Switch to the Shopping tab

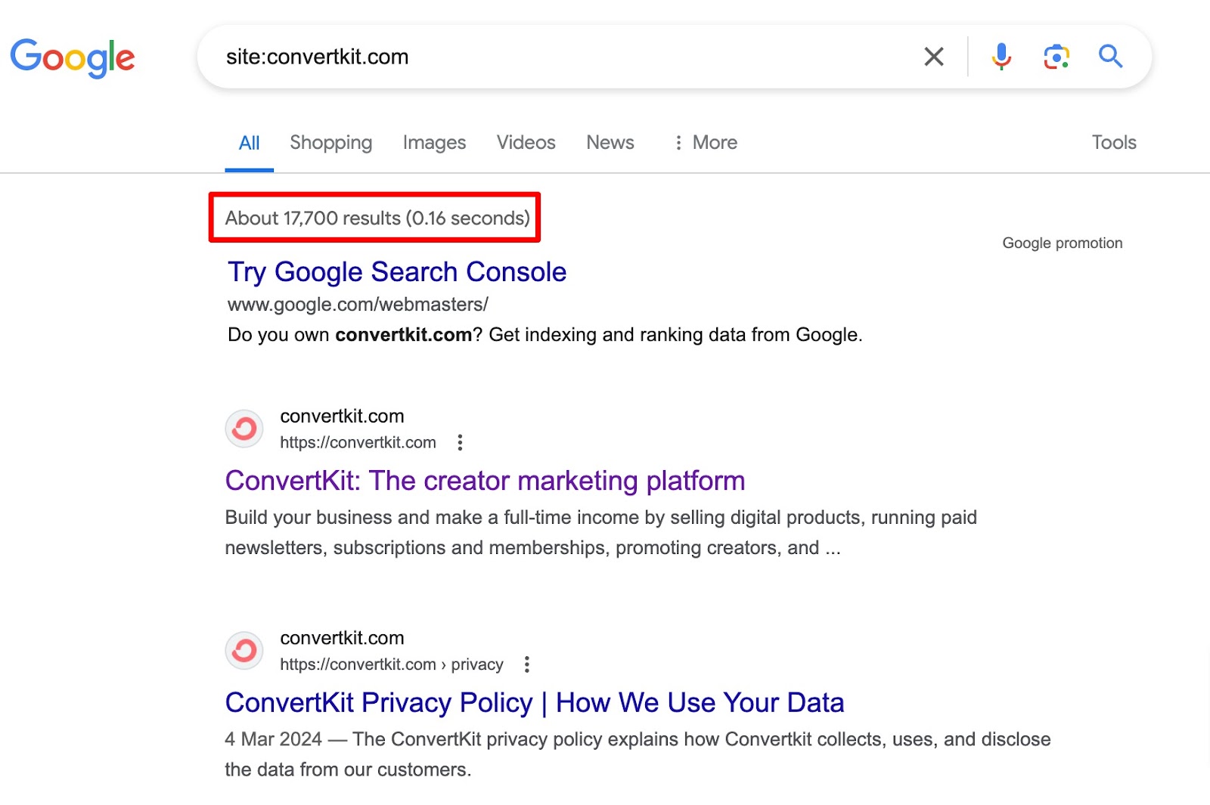click(330, 143)
